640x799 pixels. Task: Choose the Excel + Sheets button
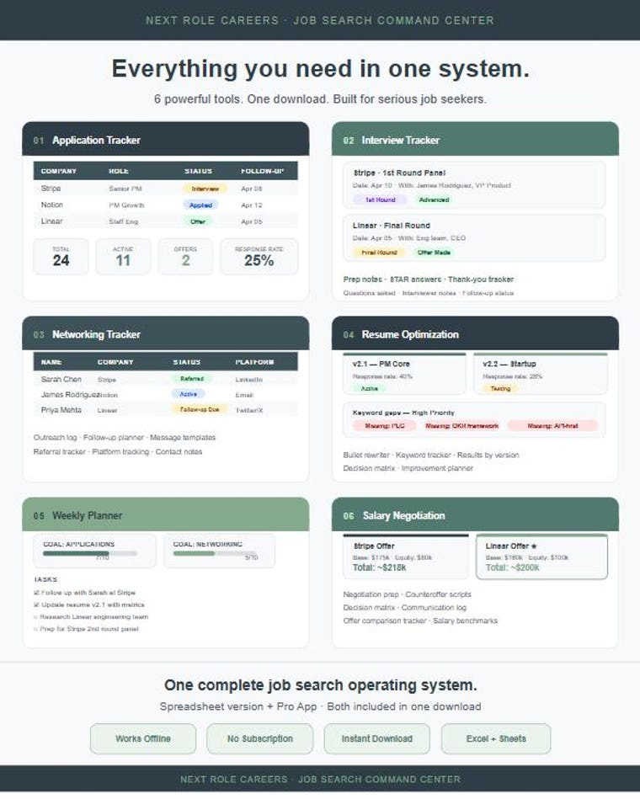click(x=496, y=739)
